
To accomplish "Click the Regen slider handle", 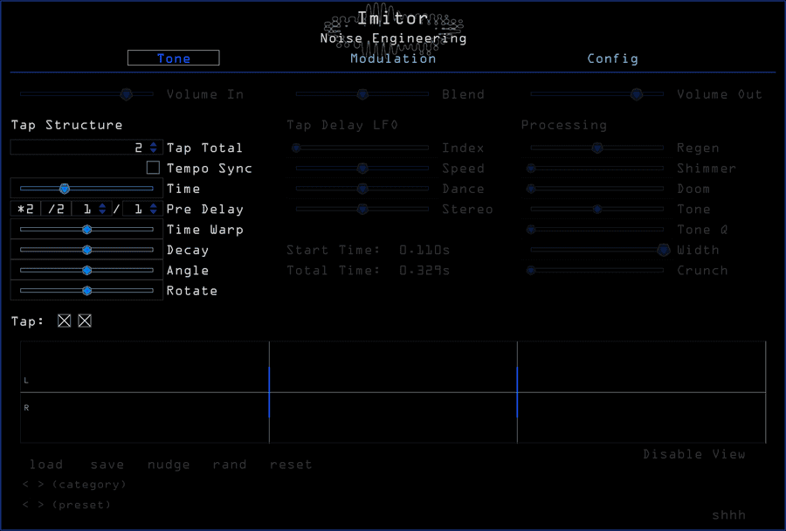I will (597, 148).
